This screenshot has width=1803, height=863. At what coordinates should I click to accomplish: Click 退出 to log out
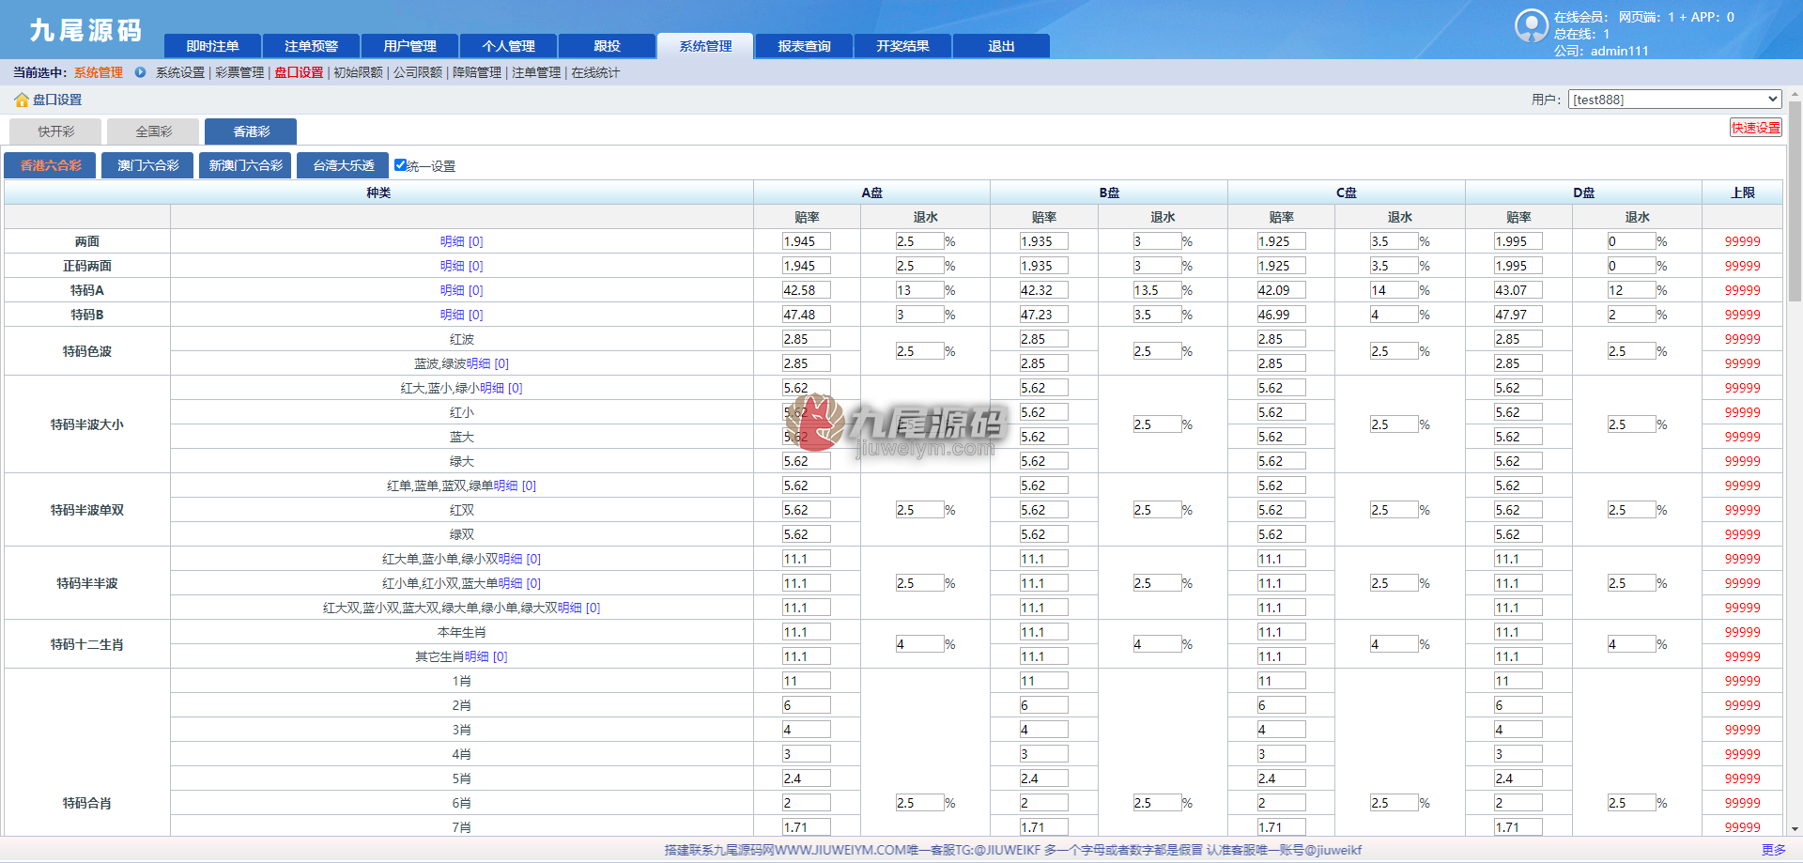tap(1001, 46)
